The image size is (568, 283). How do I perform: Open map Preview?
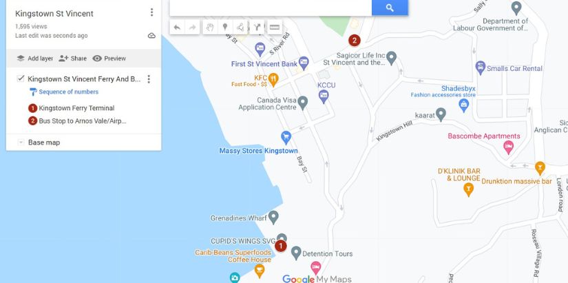(x=109, y=59)
